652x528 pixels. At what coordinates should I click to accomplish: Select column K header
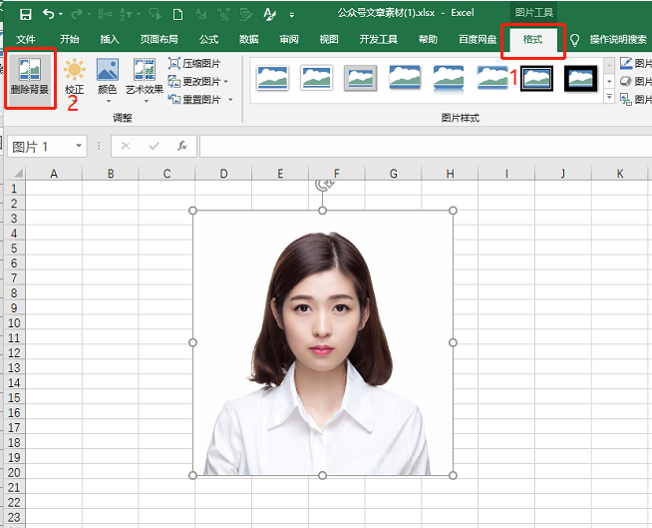pos(620,174)
